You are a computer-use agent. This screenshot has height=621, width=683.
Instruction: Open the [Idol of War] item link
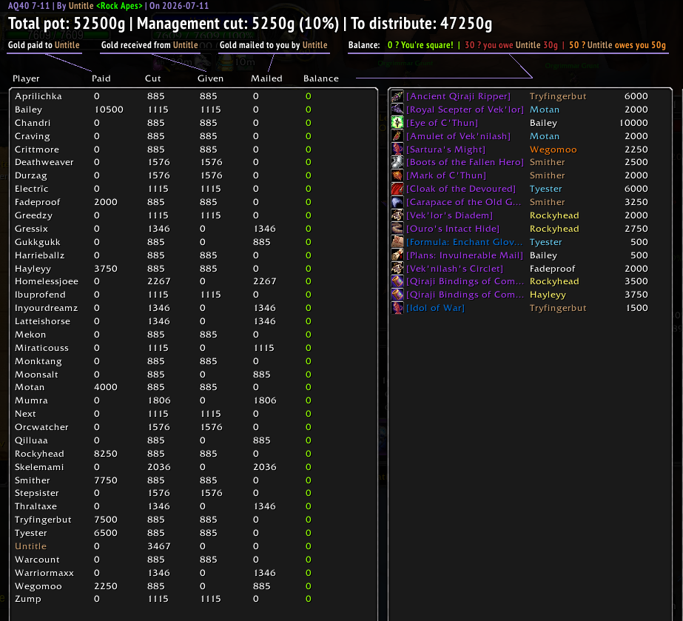click(435, 308)
